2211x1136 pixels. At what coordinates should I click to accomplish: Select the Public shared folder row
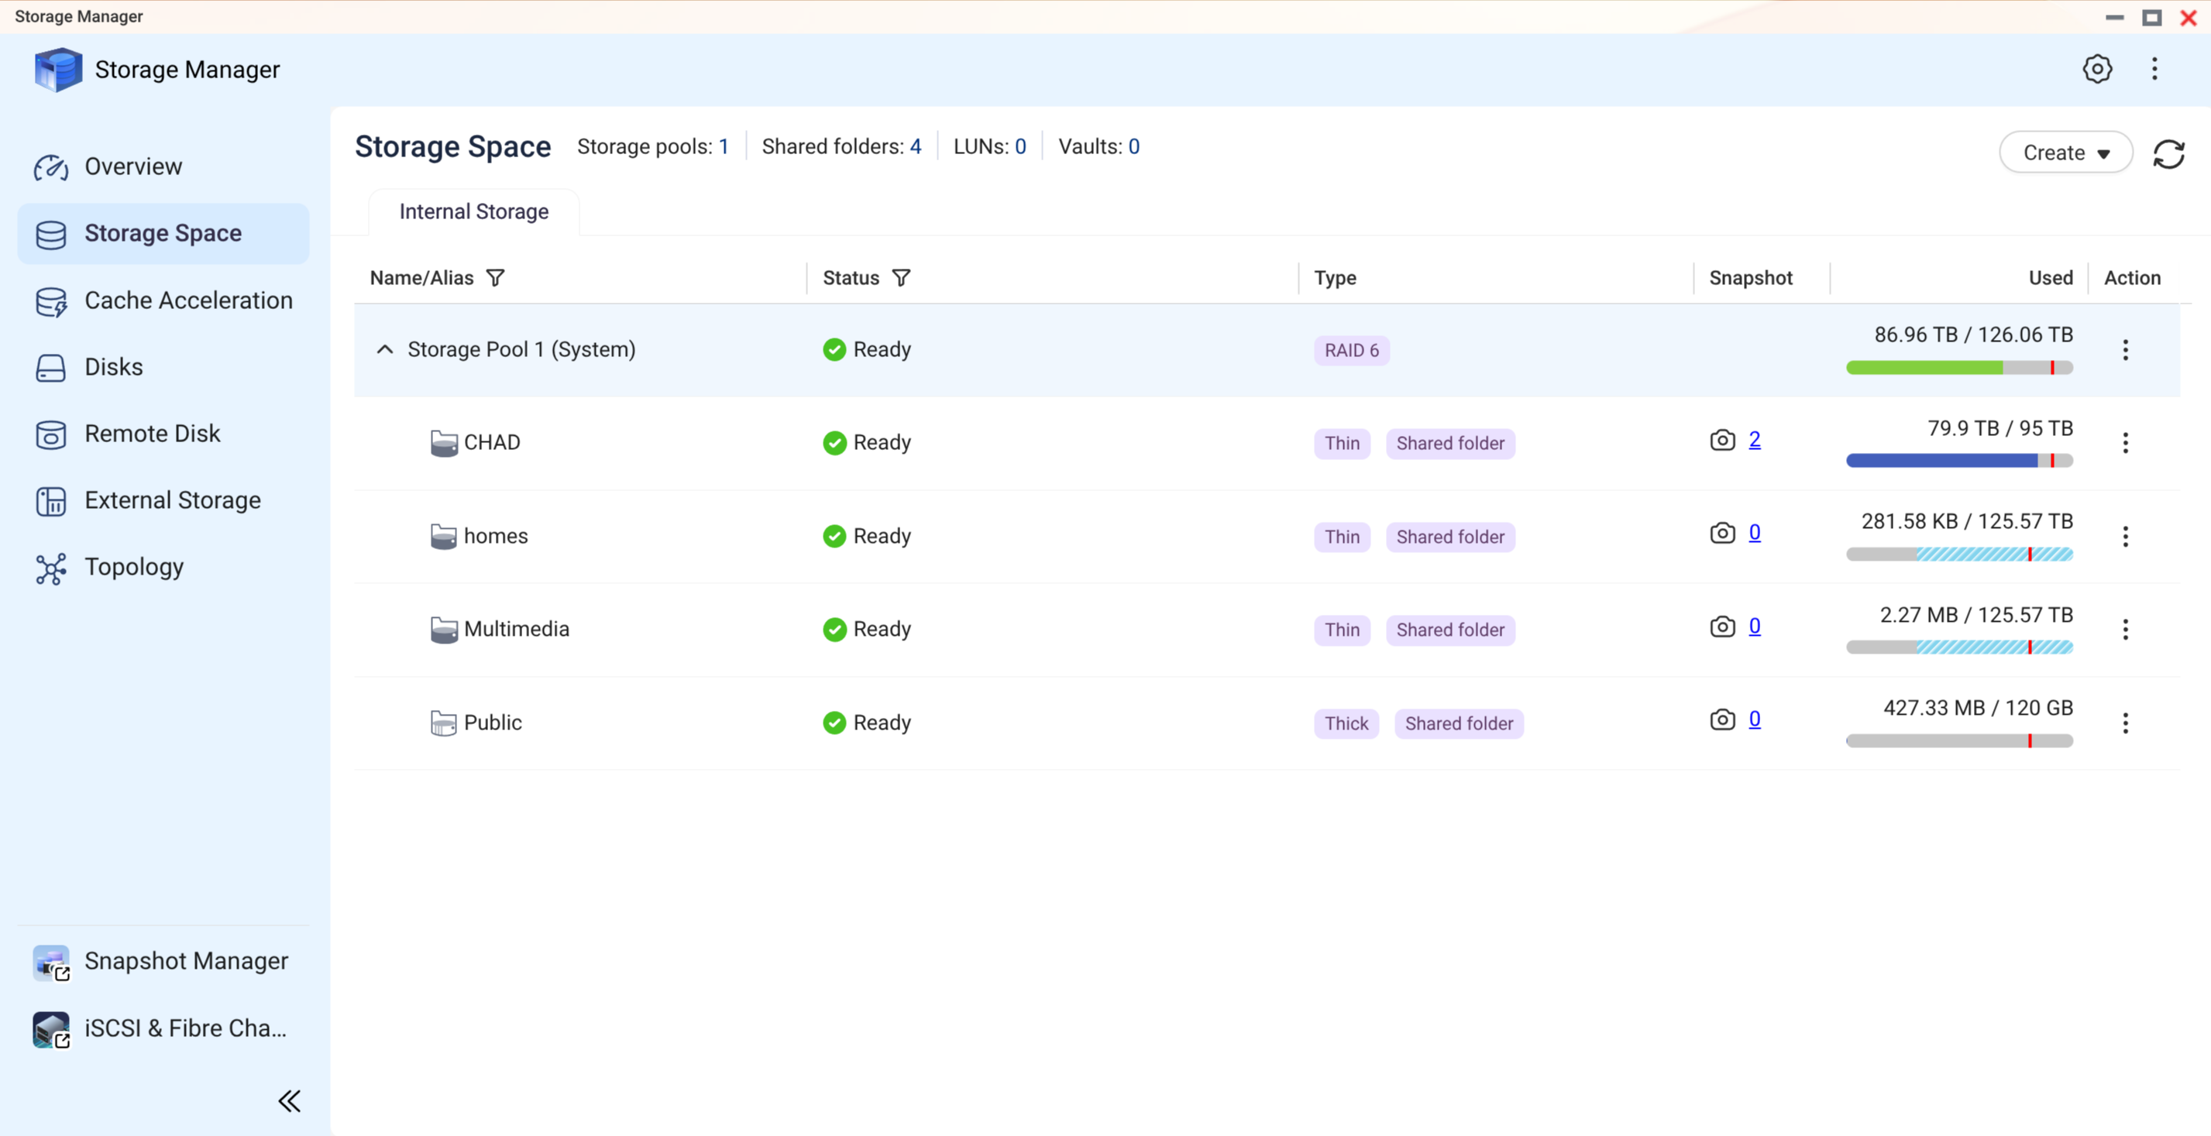1267,723
